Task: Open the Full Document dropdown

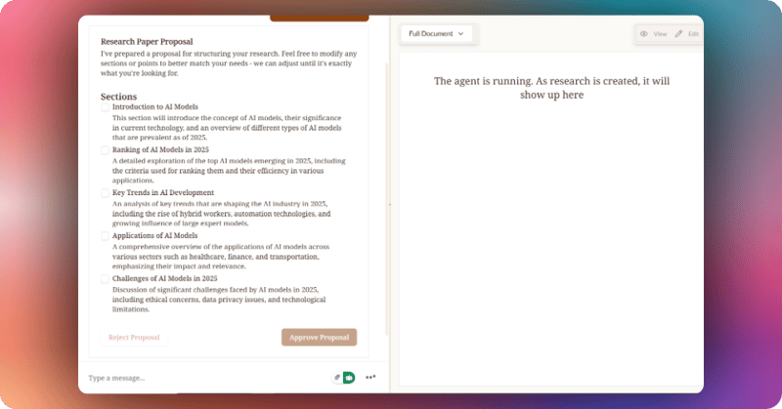Action: (436, 34)
